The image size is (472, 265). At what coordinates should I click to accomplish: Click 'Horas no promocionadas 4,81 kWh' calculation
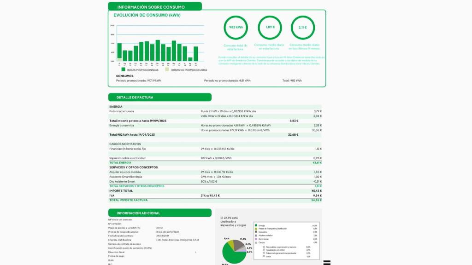pyautogui.click(x=236, y=125)
